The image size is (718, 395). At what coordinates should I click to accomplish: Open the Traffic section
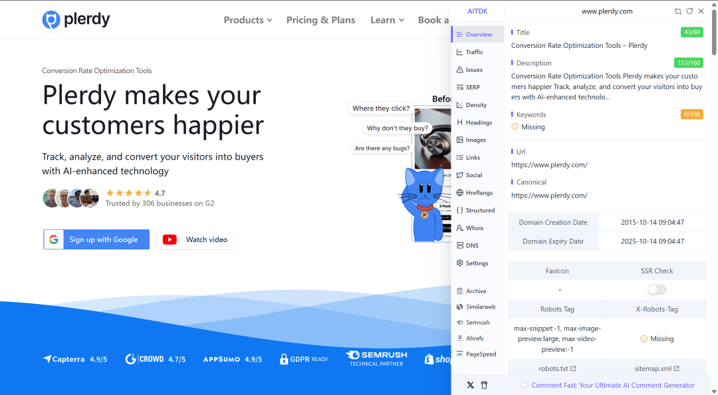click(x=474, y=53)
